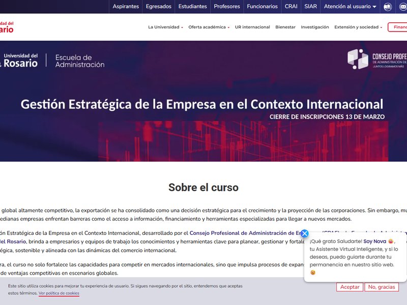Click Cierre de inscripciones 13 de marzo
407x305 pixels.
click(327, 117)
